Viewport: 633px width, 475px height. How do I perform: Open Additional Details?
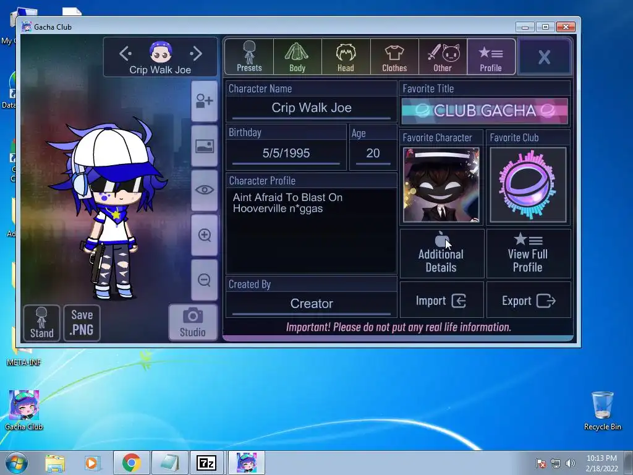441,254
